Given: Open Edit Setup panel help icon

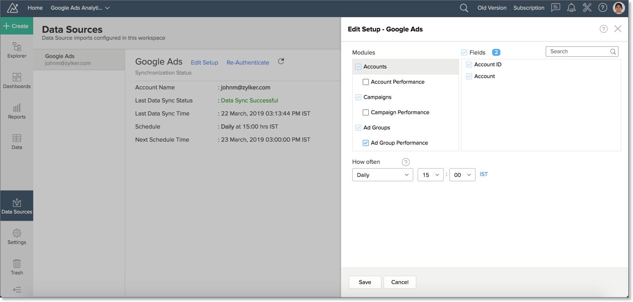Looking at the screenshot, I should 603,29.
